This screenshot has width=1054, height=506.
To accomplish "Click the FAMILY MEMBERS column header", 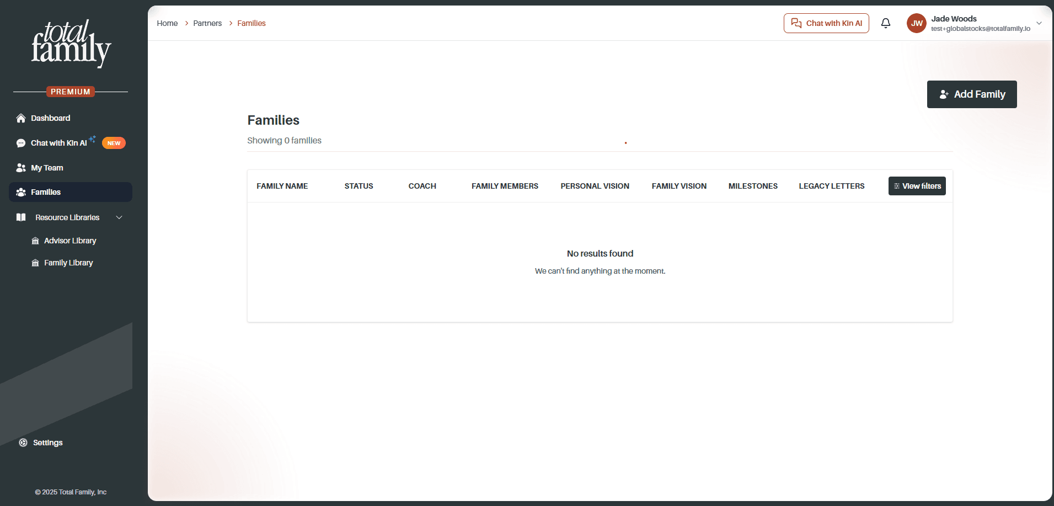I will pos(505,186).
